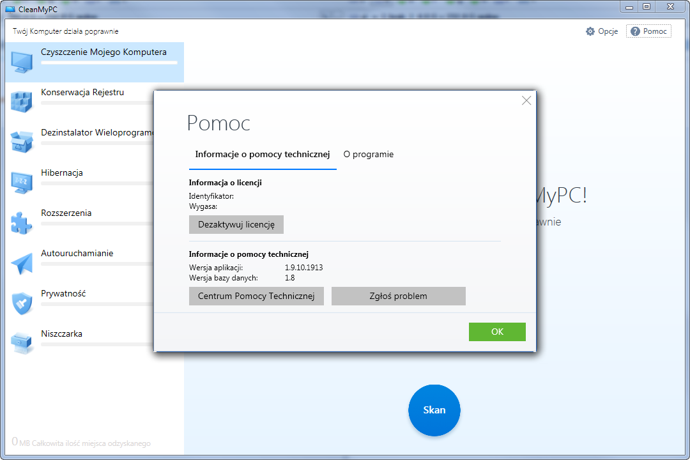Select Informacje o pomocy technicznej tab
The width and height of the screenshot is (690, 460).
coord(263,155)
